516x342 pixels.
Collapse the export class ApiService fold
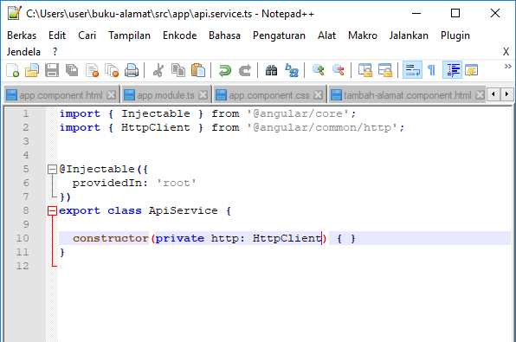(52, 210)
